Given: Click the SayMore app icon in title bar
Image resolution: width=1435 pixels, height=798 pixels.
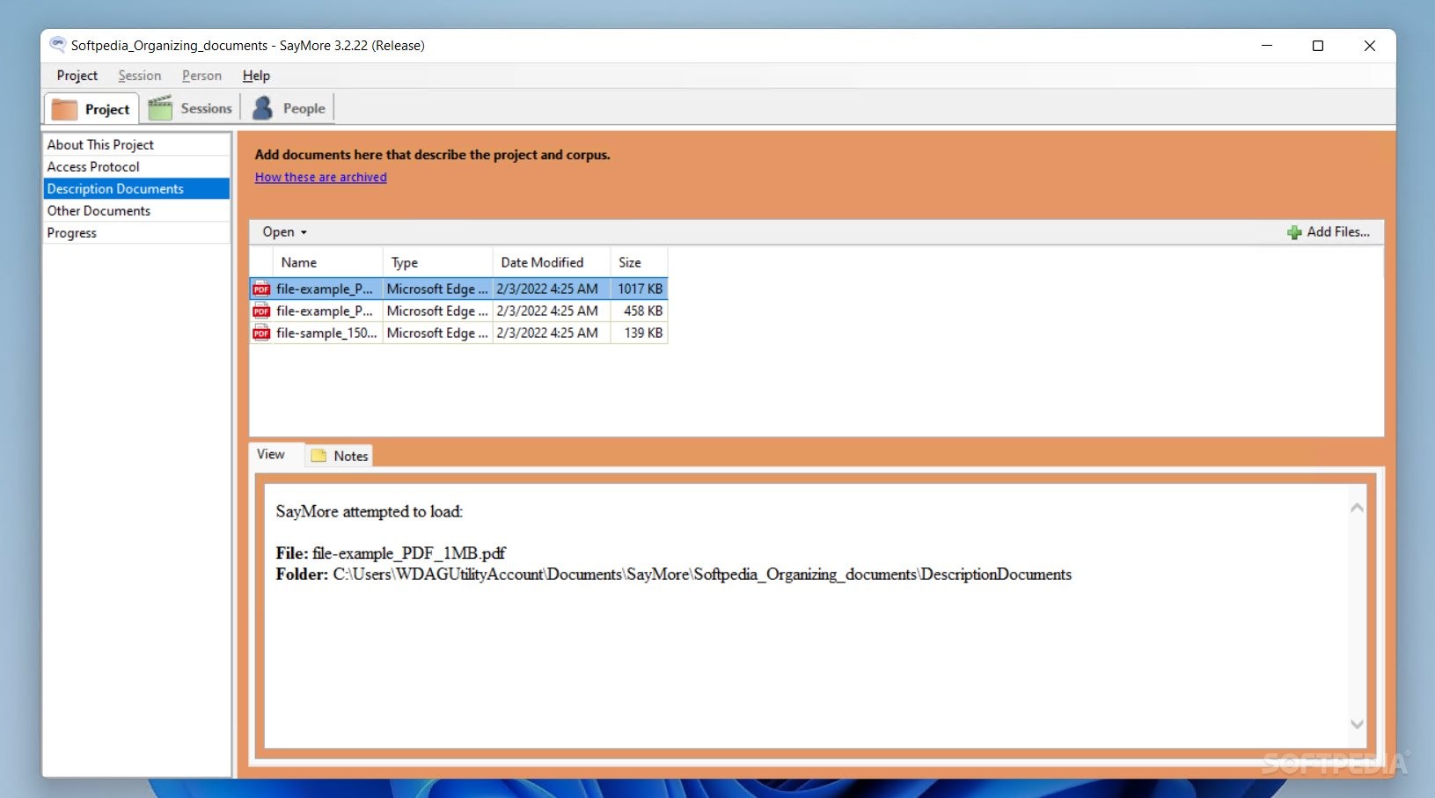Looking at the screenshot, I should 58,44.
